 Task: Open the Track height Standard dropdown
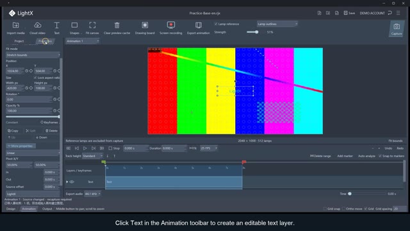click(92, 156)
